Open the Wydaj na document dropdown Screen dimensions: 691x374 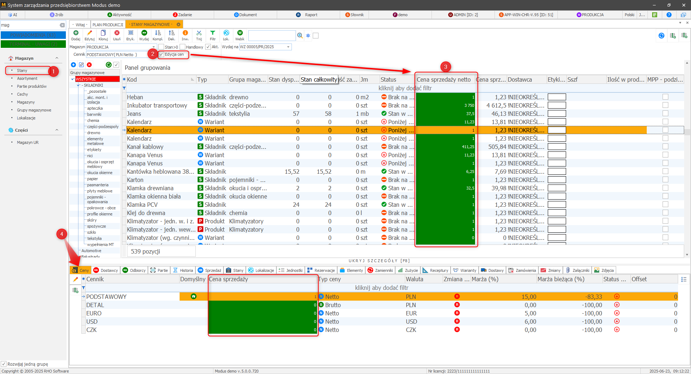pos(288,47)
